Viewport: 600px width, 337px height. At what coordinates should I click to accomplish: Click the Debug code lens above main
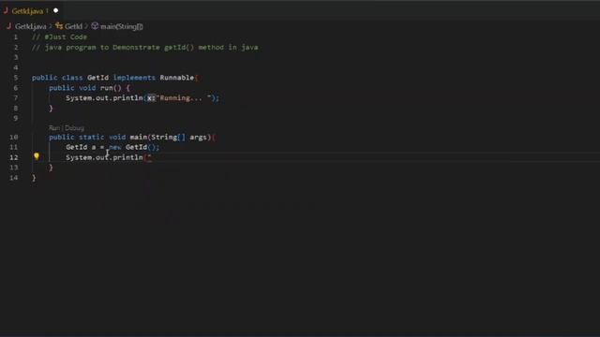pos(74,128)
